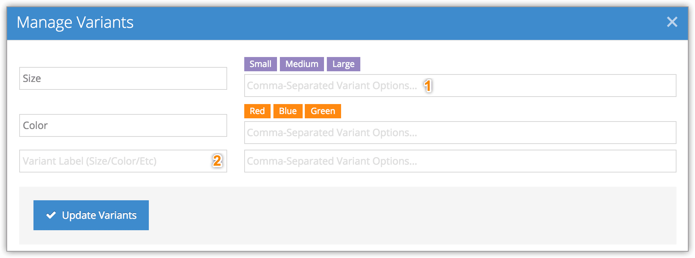Click the Blue color tag
The height and width of the screenshot is (258, 695).
pos(288,111)
